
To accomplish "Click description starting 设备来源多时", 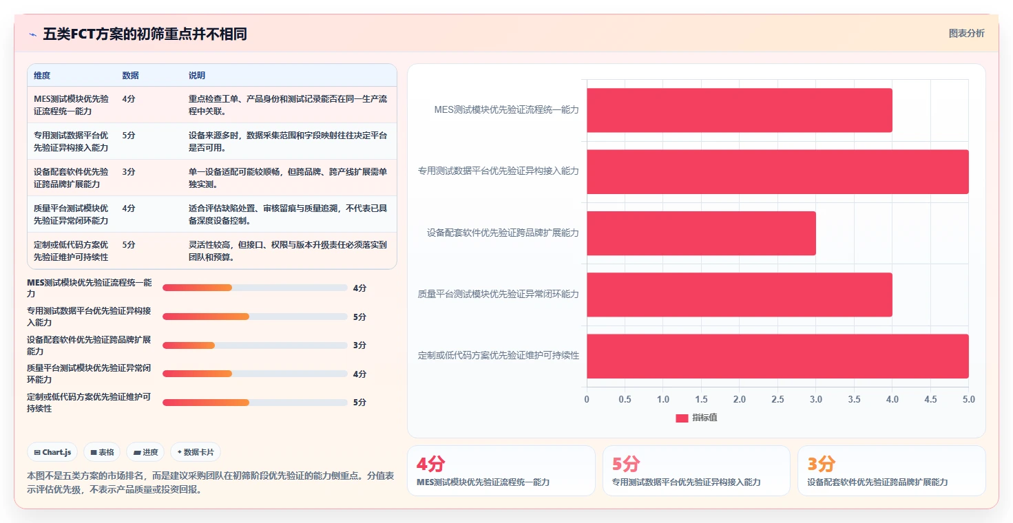I will [x=288, y=142].
